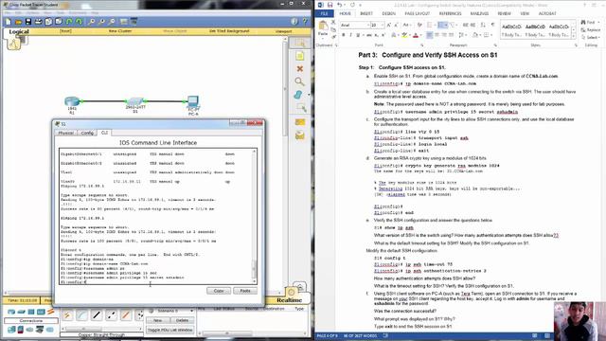The height and width of the screenshot is (341, 606).
Task: Open Packet Tracer network information icon
Action: [x=294, y=22]
